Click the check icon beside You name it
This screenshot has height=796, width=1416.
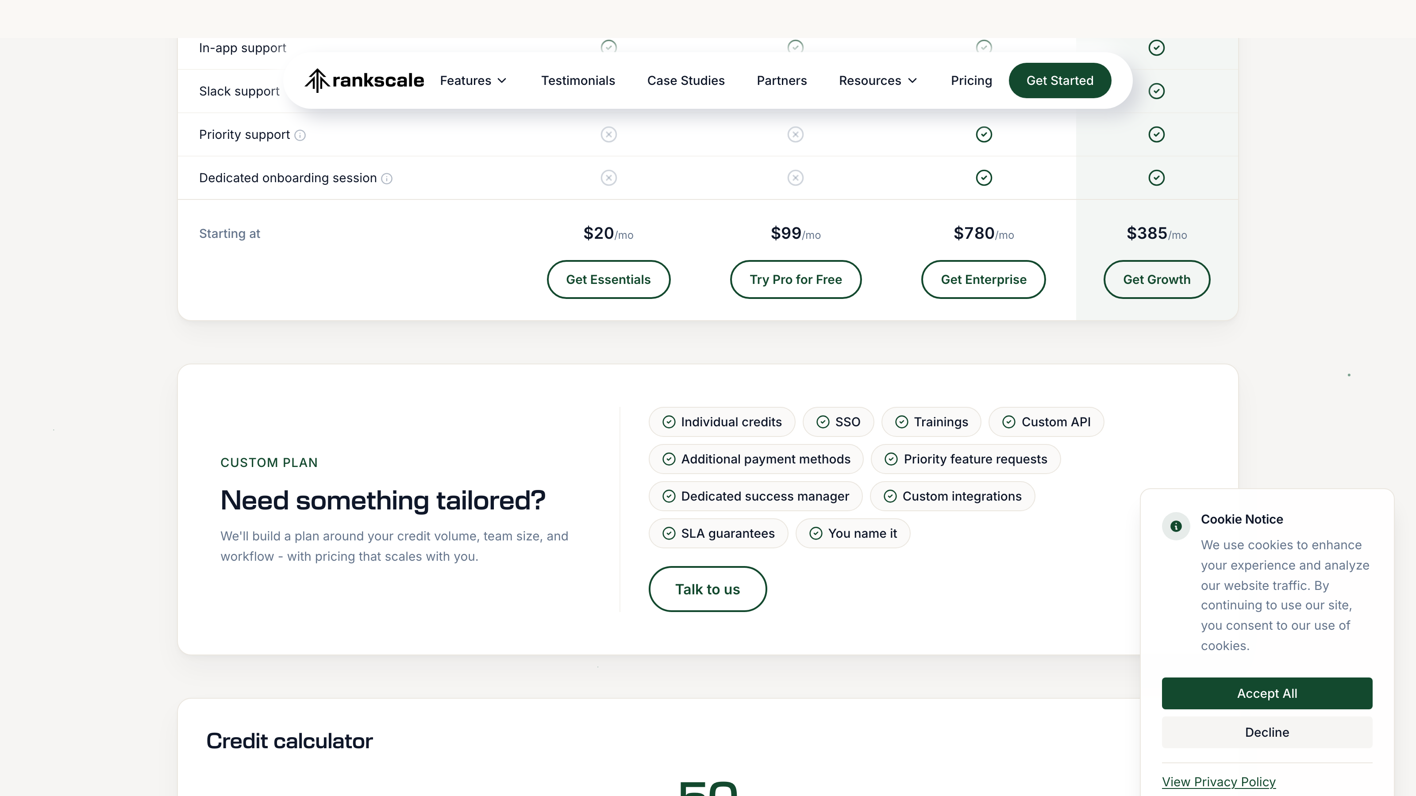[x=816, y=534]
